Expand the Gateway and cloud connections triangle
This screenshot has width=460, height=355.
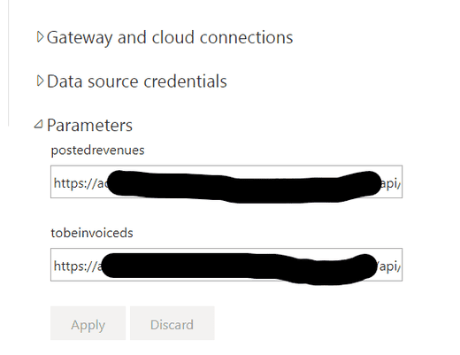click(40, 37)
